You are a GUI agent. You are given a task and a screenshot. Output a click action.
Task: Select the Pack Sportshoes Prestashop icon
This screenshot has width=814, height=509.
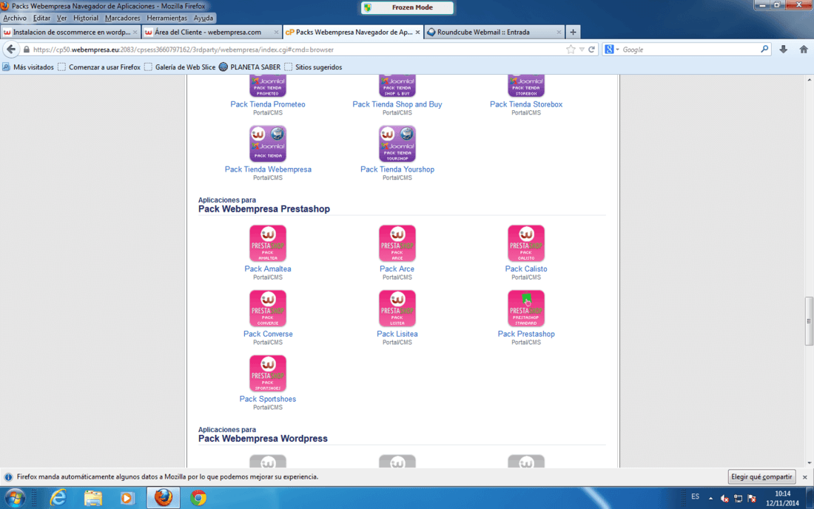click(268, 374)
